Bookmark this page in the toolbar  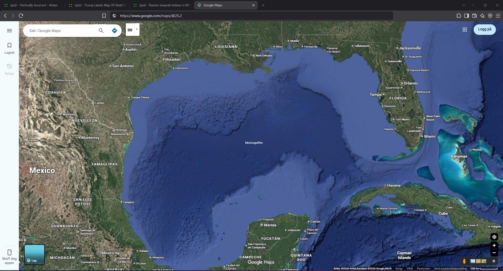coord(104,16)
